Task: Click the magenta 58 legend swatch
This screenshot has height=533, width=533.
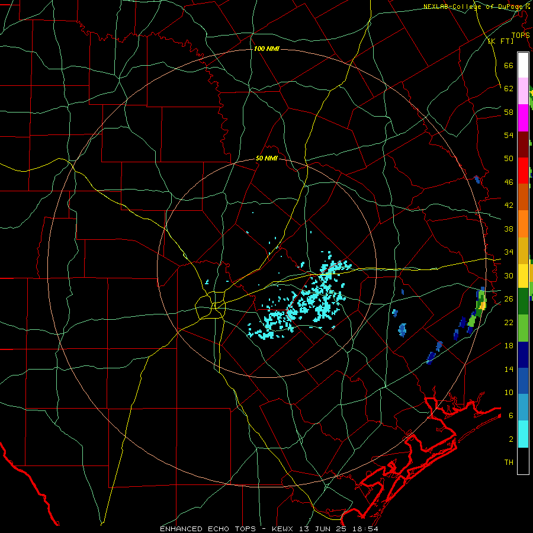Action: click(x=523, y=118)
